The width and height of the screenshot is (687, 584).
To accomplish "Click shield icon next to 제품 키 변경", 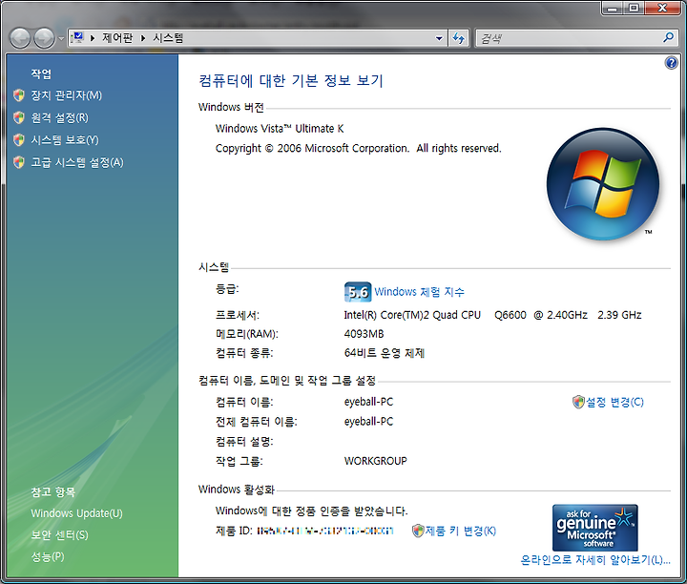I will tap(418, 531).
